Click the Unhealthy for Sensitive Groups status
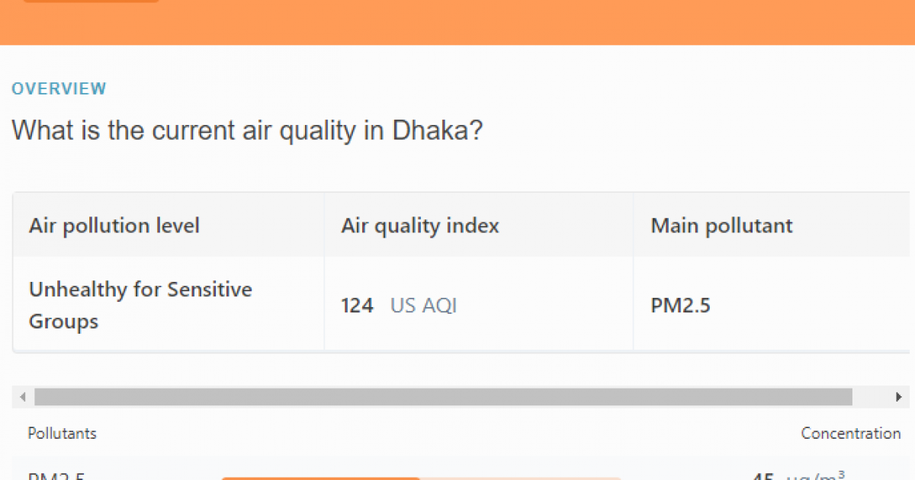 [140, 305]
